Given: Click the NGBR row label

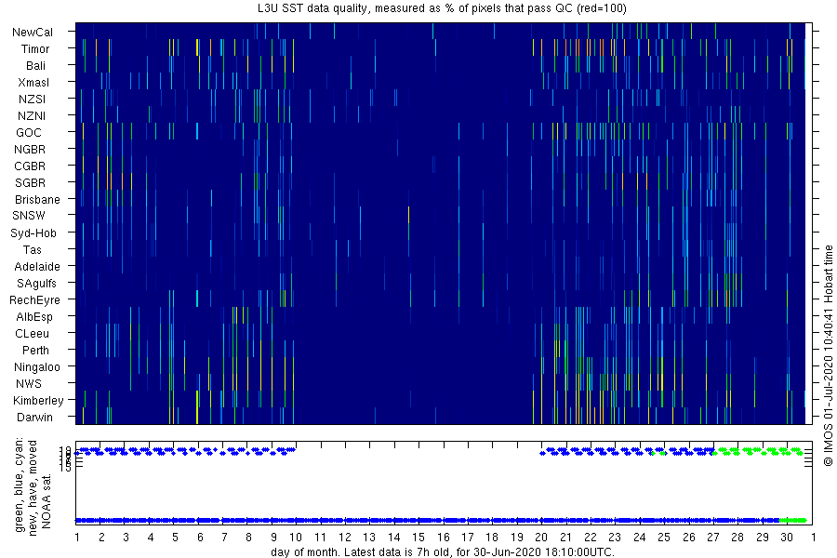Looking at the screenshot, I should pyautogui.click(x=30, y=150).
